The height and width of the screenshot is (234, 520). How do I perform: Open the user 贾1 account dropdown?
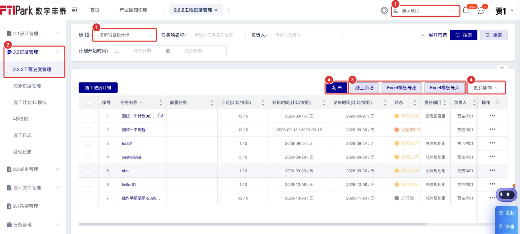[x=504, y=11]
